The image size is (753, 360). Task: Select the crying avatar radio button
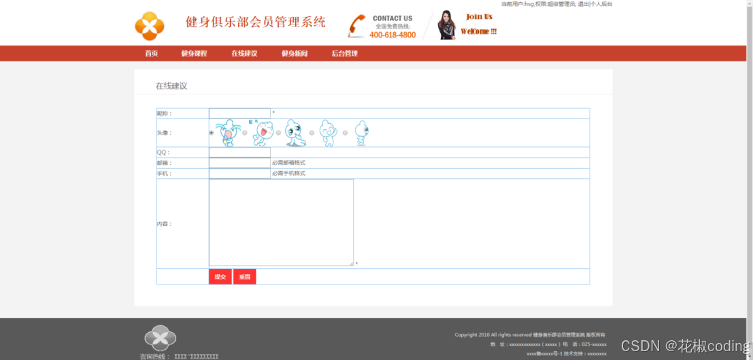[212, 133]
